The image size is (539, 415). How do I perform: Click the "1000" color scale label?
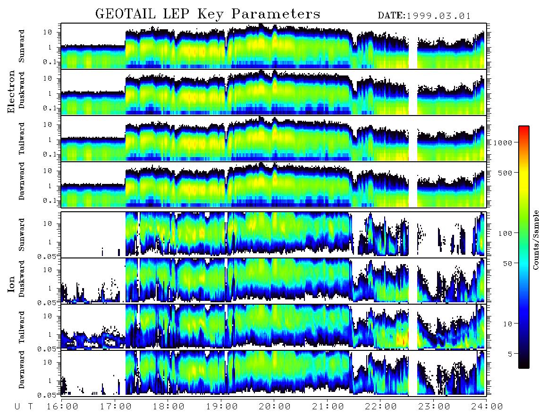(503, 143)
